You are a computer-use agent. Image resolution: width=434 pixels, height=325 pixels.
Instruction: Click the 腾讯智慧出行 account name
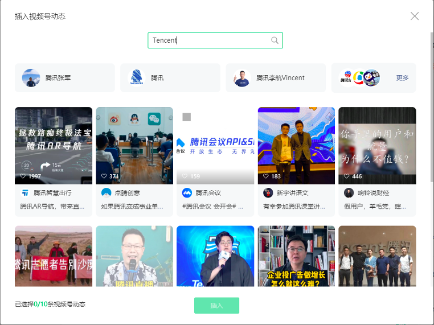(52, 193)
